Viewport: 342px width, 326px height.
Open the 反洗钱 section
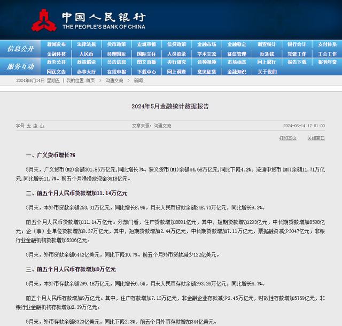[x=267, y=54]
